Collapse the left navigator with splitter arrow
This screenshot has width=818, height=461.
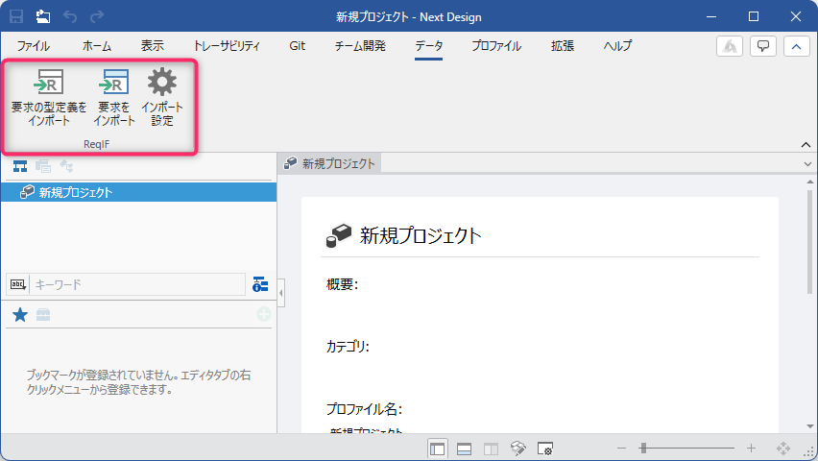(x=281, y=292)
